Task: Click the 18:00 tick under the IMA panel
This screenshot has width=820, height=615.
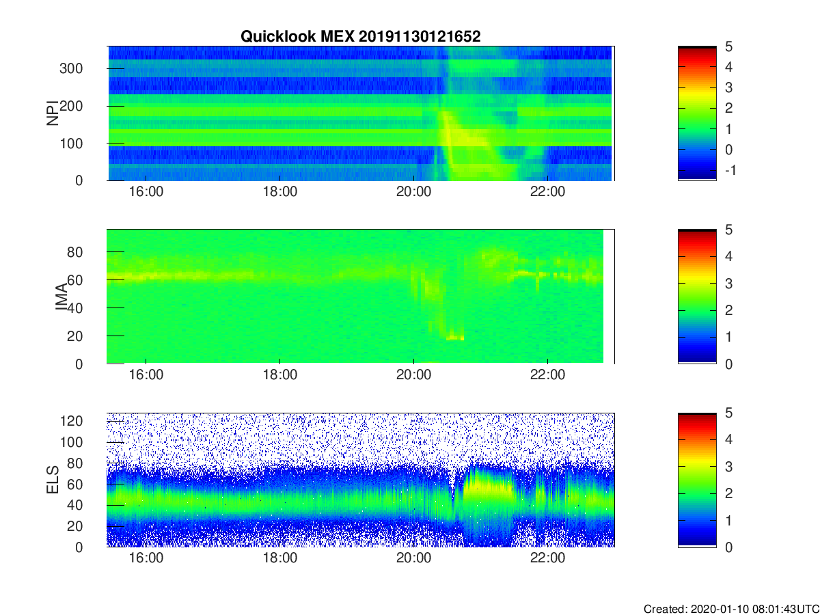Action: [279, 375]
